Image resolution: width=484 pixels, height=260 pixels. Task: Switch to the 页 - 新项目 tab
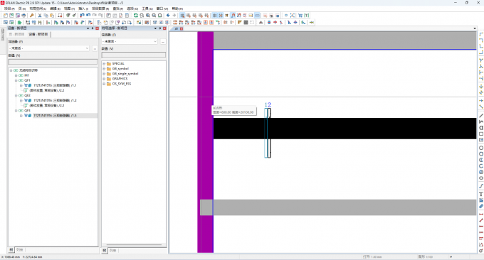point(16,34)
